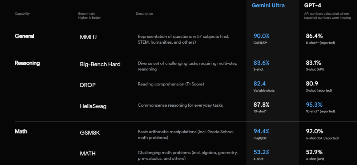Click the Reading comprehension (F1 Score) description
Screen dimensions: 357x165
tap(170, 84)
